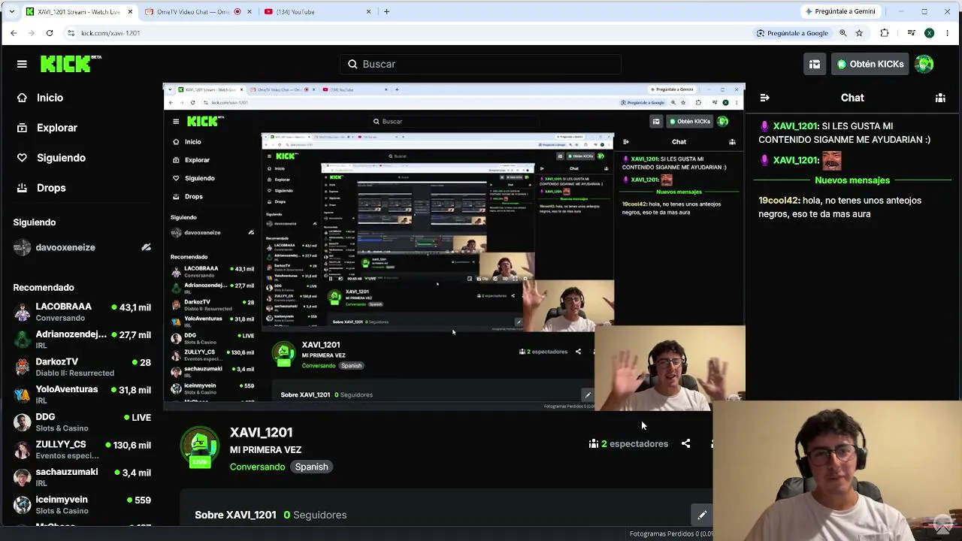The height and width of the screenshot is (541, 962).
Task: Click the browser forward arrow
Action: point(32,33)
